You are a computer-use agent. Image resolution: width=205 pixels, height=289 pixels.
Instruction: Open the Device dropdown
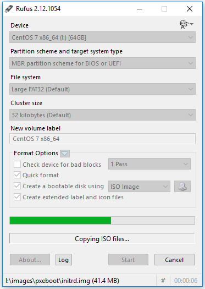tap(102, 37)
